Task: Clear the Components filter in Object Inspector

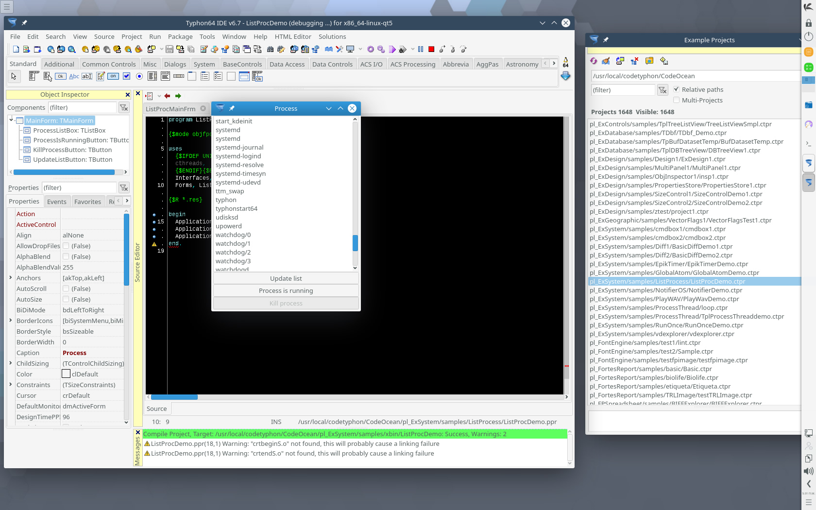Action: pos(124,107)
